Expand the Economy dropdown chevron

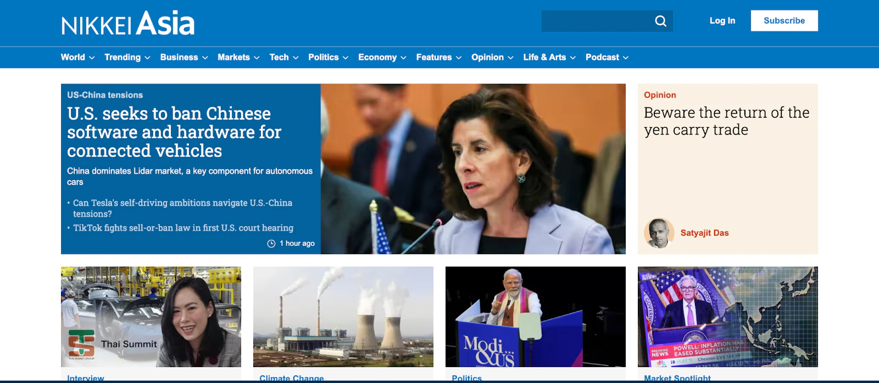(403, 58)
